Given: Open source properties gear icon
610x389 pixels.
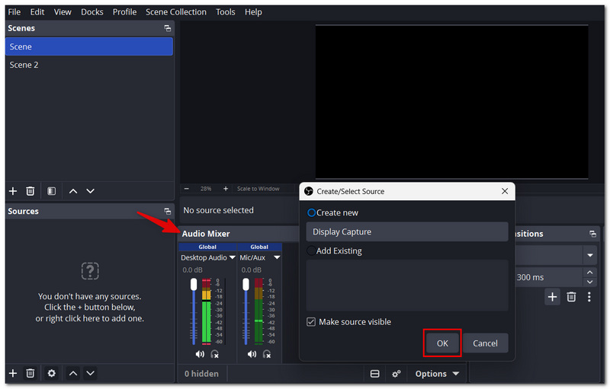Looking at the screenshot, I should point(51,373).
